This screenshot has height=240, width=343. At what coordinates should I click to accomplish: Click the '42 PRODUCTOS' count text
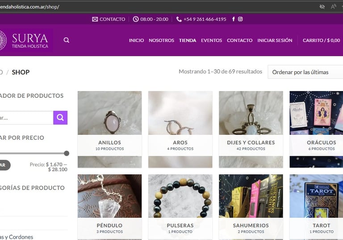pyautogui.click(x=251, y=149)
